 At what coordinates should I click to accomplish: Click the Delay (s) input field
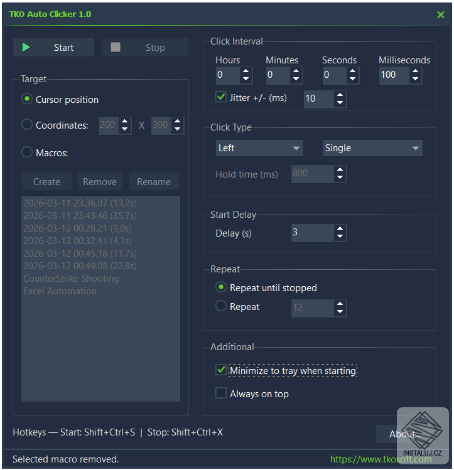click(313, 233)
